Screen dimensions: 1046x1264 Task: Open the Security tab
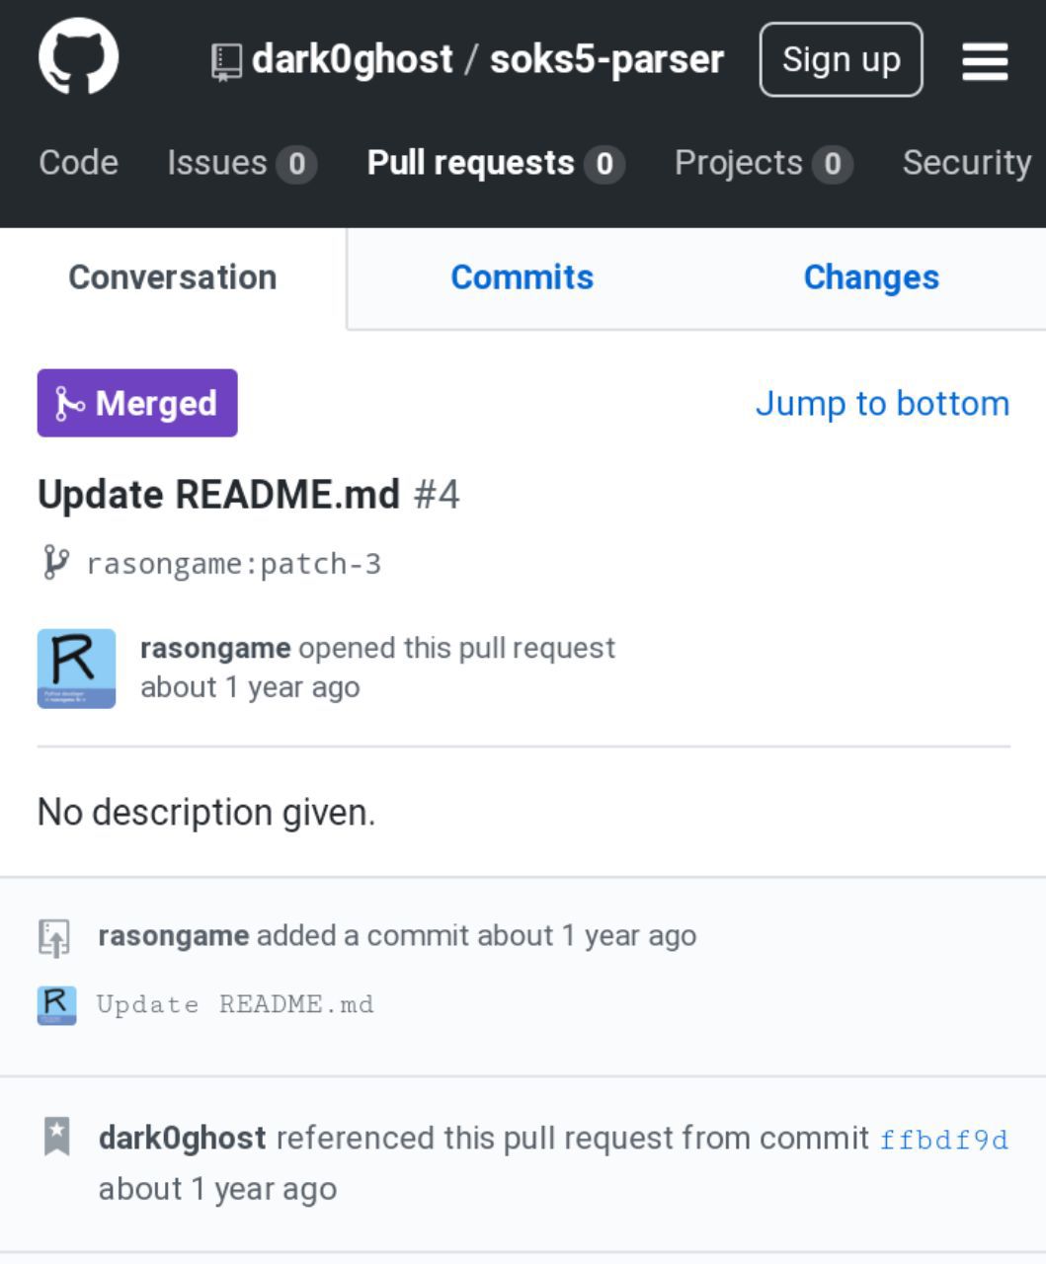coord(967,162)
